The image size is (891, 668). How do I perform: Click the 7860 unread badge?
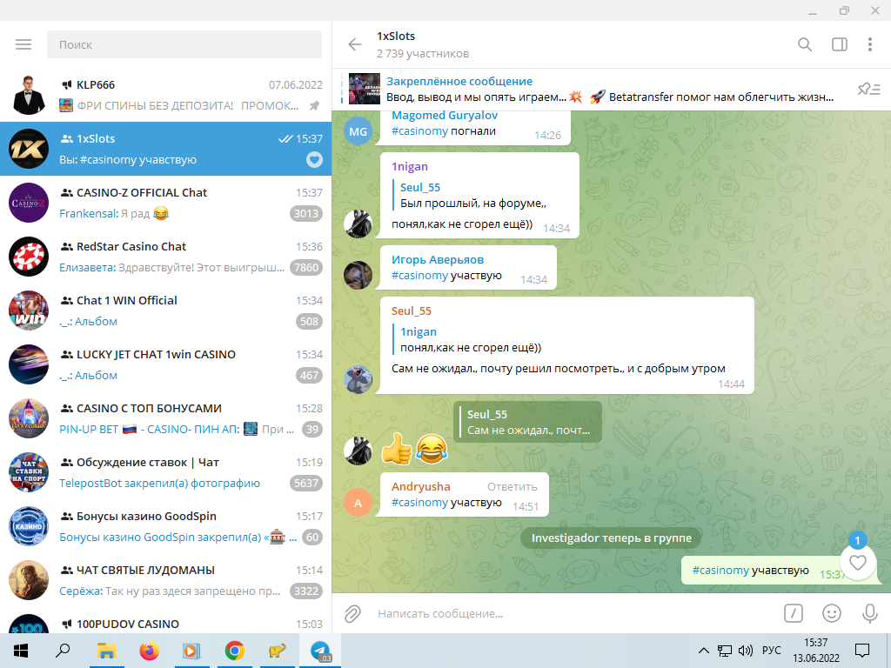pyautogui.click(x=306, y=268)
